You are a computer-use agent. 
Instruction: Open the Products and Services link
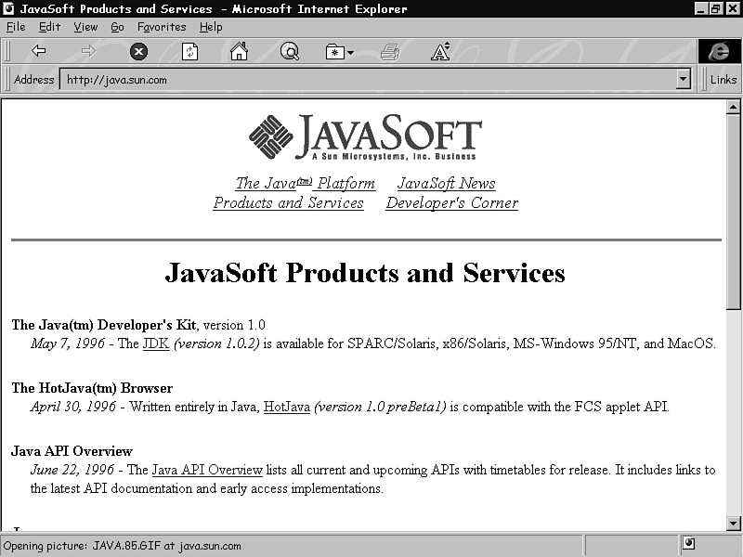(288, 202)
